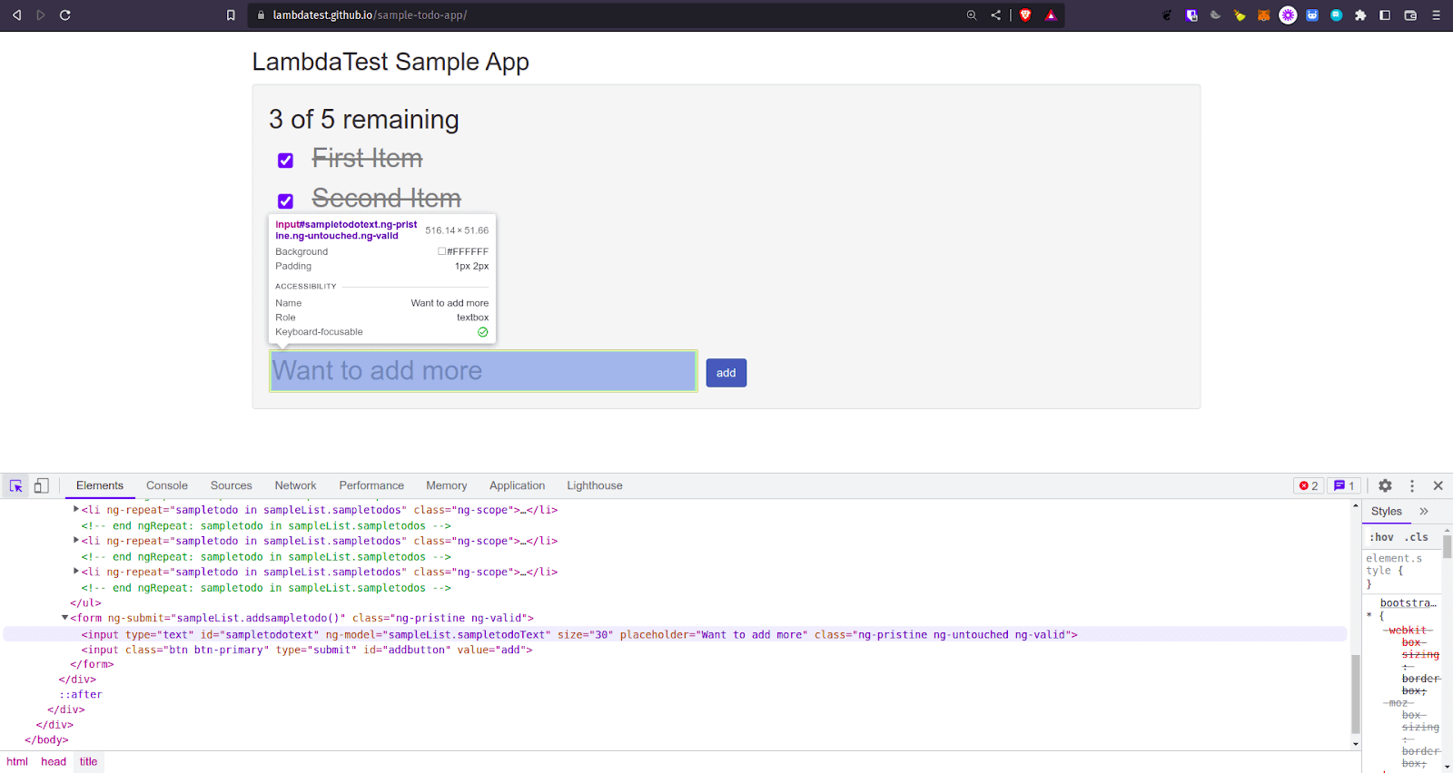
Task: Click Elements panel scrollbar up arrow
Action: click(x=1356, y=505)
